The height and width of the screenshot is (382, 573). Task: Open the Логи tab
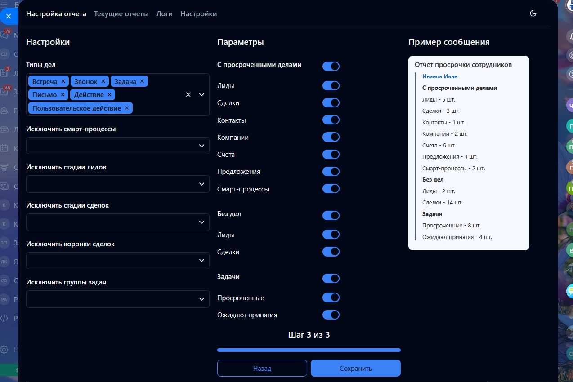164,14
